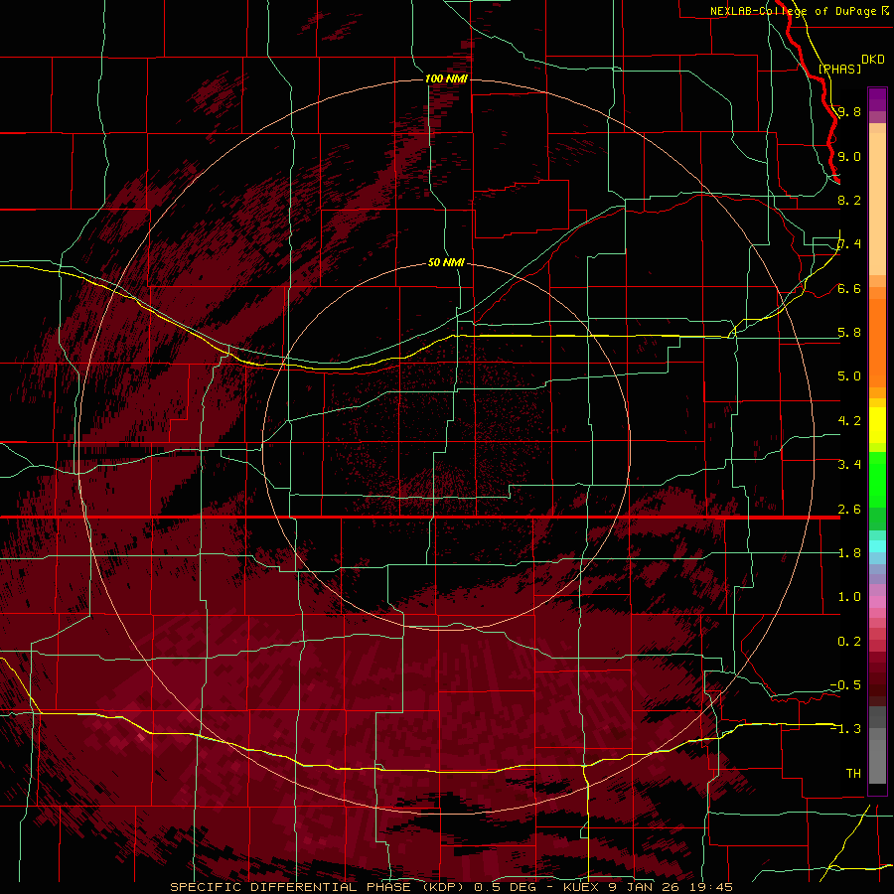Image resolution: width=894 pixels, height=894 pixels.
Task: Click the gray segment of the color bar
Action: tap(877, 745)
